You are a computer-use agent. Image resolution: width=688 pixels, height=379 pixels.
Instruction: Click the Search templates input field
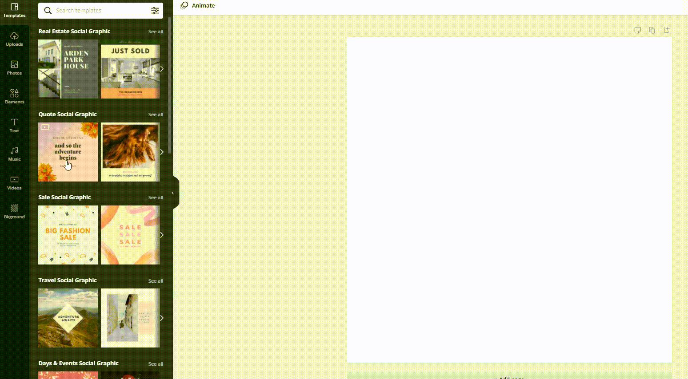[x=100, y=11]
